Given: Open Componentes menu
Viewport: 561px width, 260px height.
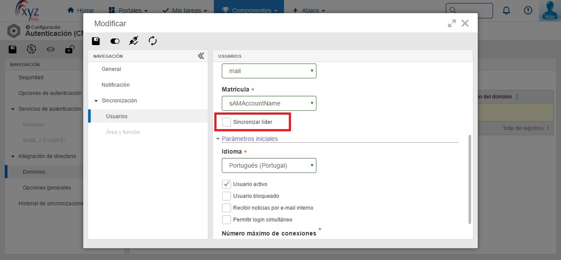Looking at the screenshot, I should (x=249, y=11).
